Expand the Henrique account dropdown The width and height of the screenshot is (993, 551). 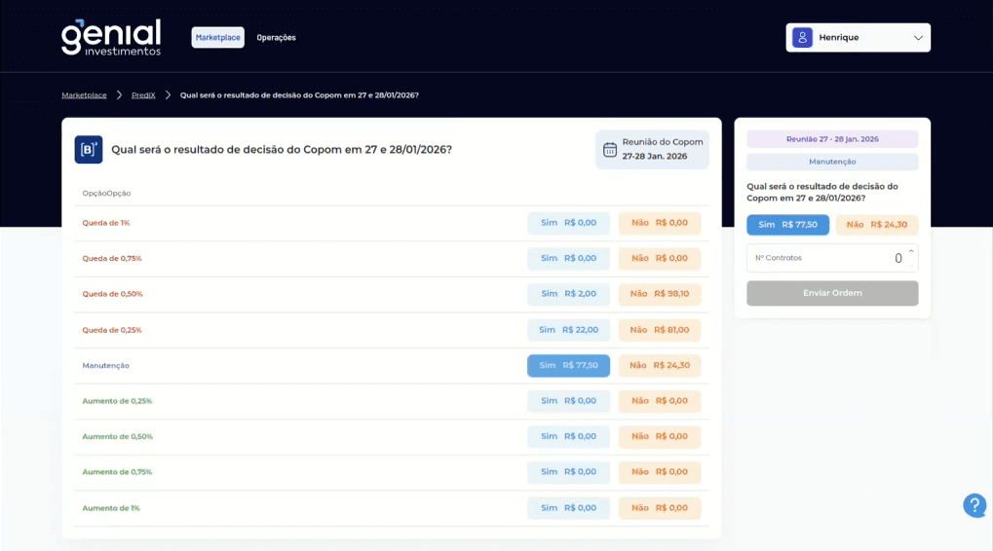pyautogui.click(x=918, y=38)
